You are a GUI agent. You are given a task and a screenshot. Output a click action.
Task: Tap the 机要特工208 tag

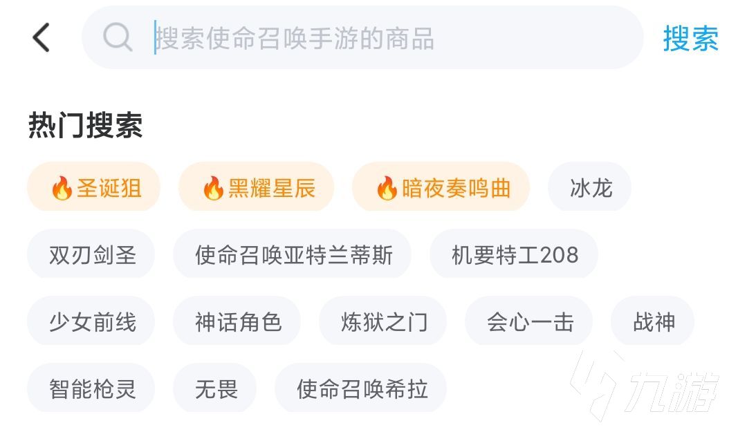[514, 254]
